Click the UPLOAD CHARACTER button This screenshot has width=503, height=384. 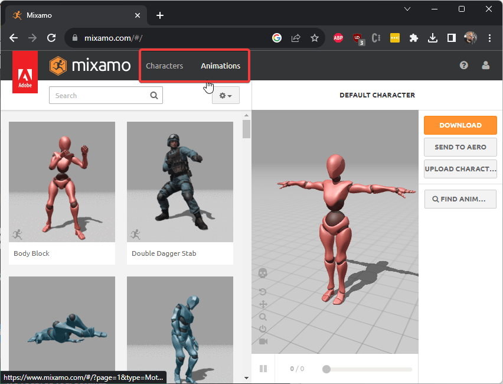tap(460, 169)
